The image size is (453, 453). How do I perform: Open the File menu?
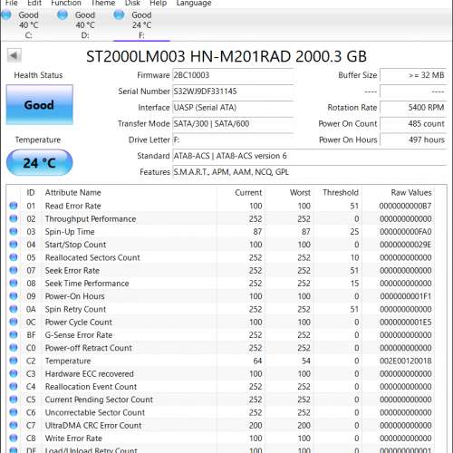pos(11,3)
